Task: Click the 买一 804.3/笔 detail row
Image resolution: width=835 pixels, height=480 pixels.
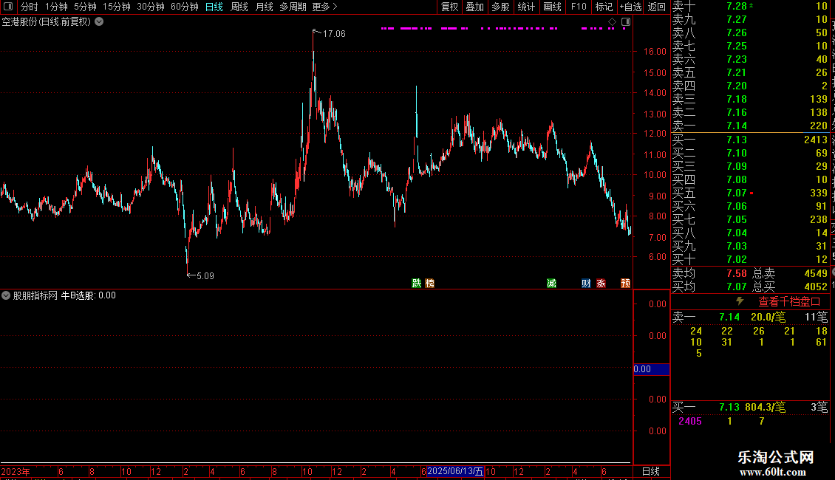Action: [750, 407]
